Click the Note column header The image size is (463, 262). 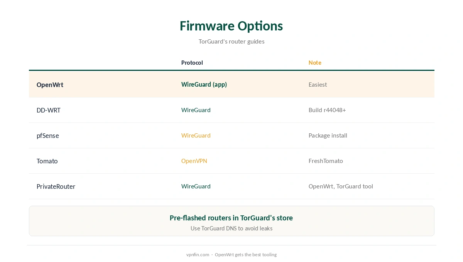315,62
